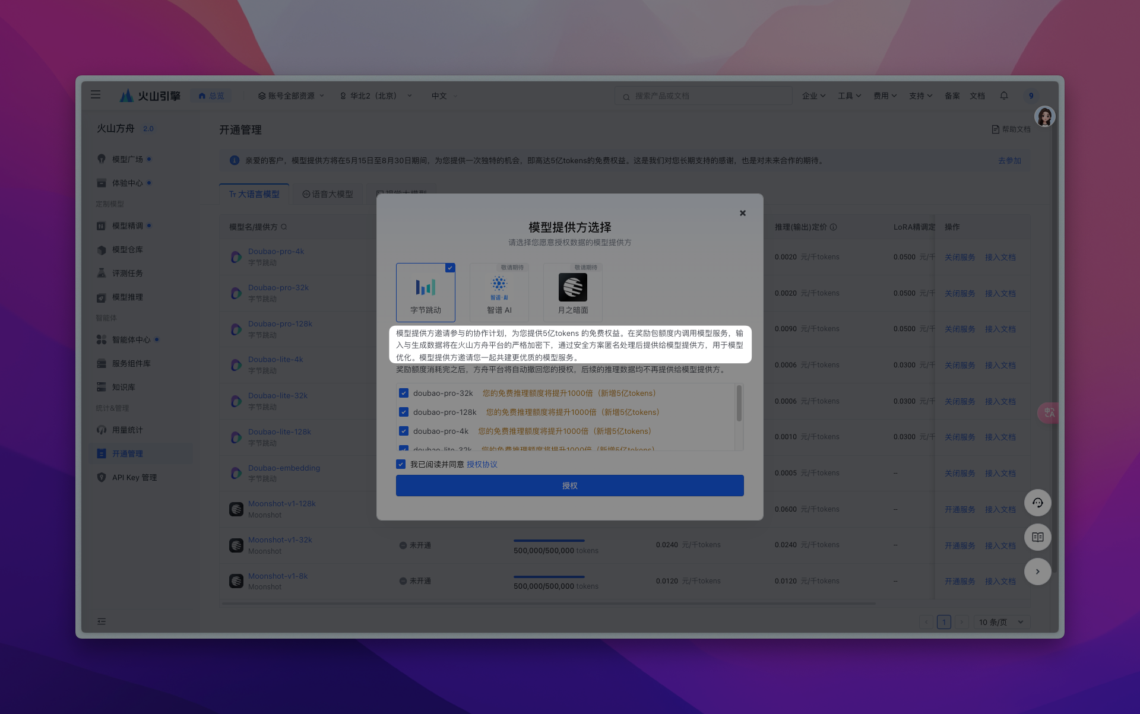The height and width of the screenshot is (714, 1140).
Task: Click the blue 授权 button
Action: [x=569, y=485]
